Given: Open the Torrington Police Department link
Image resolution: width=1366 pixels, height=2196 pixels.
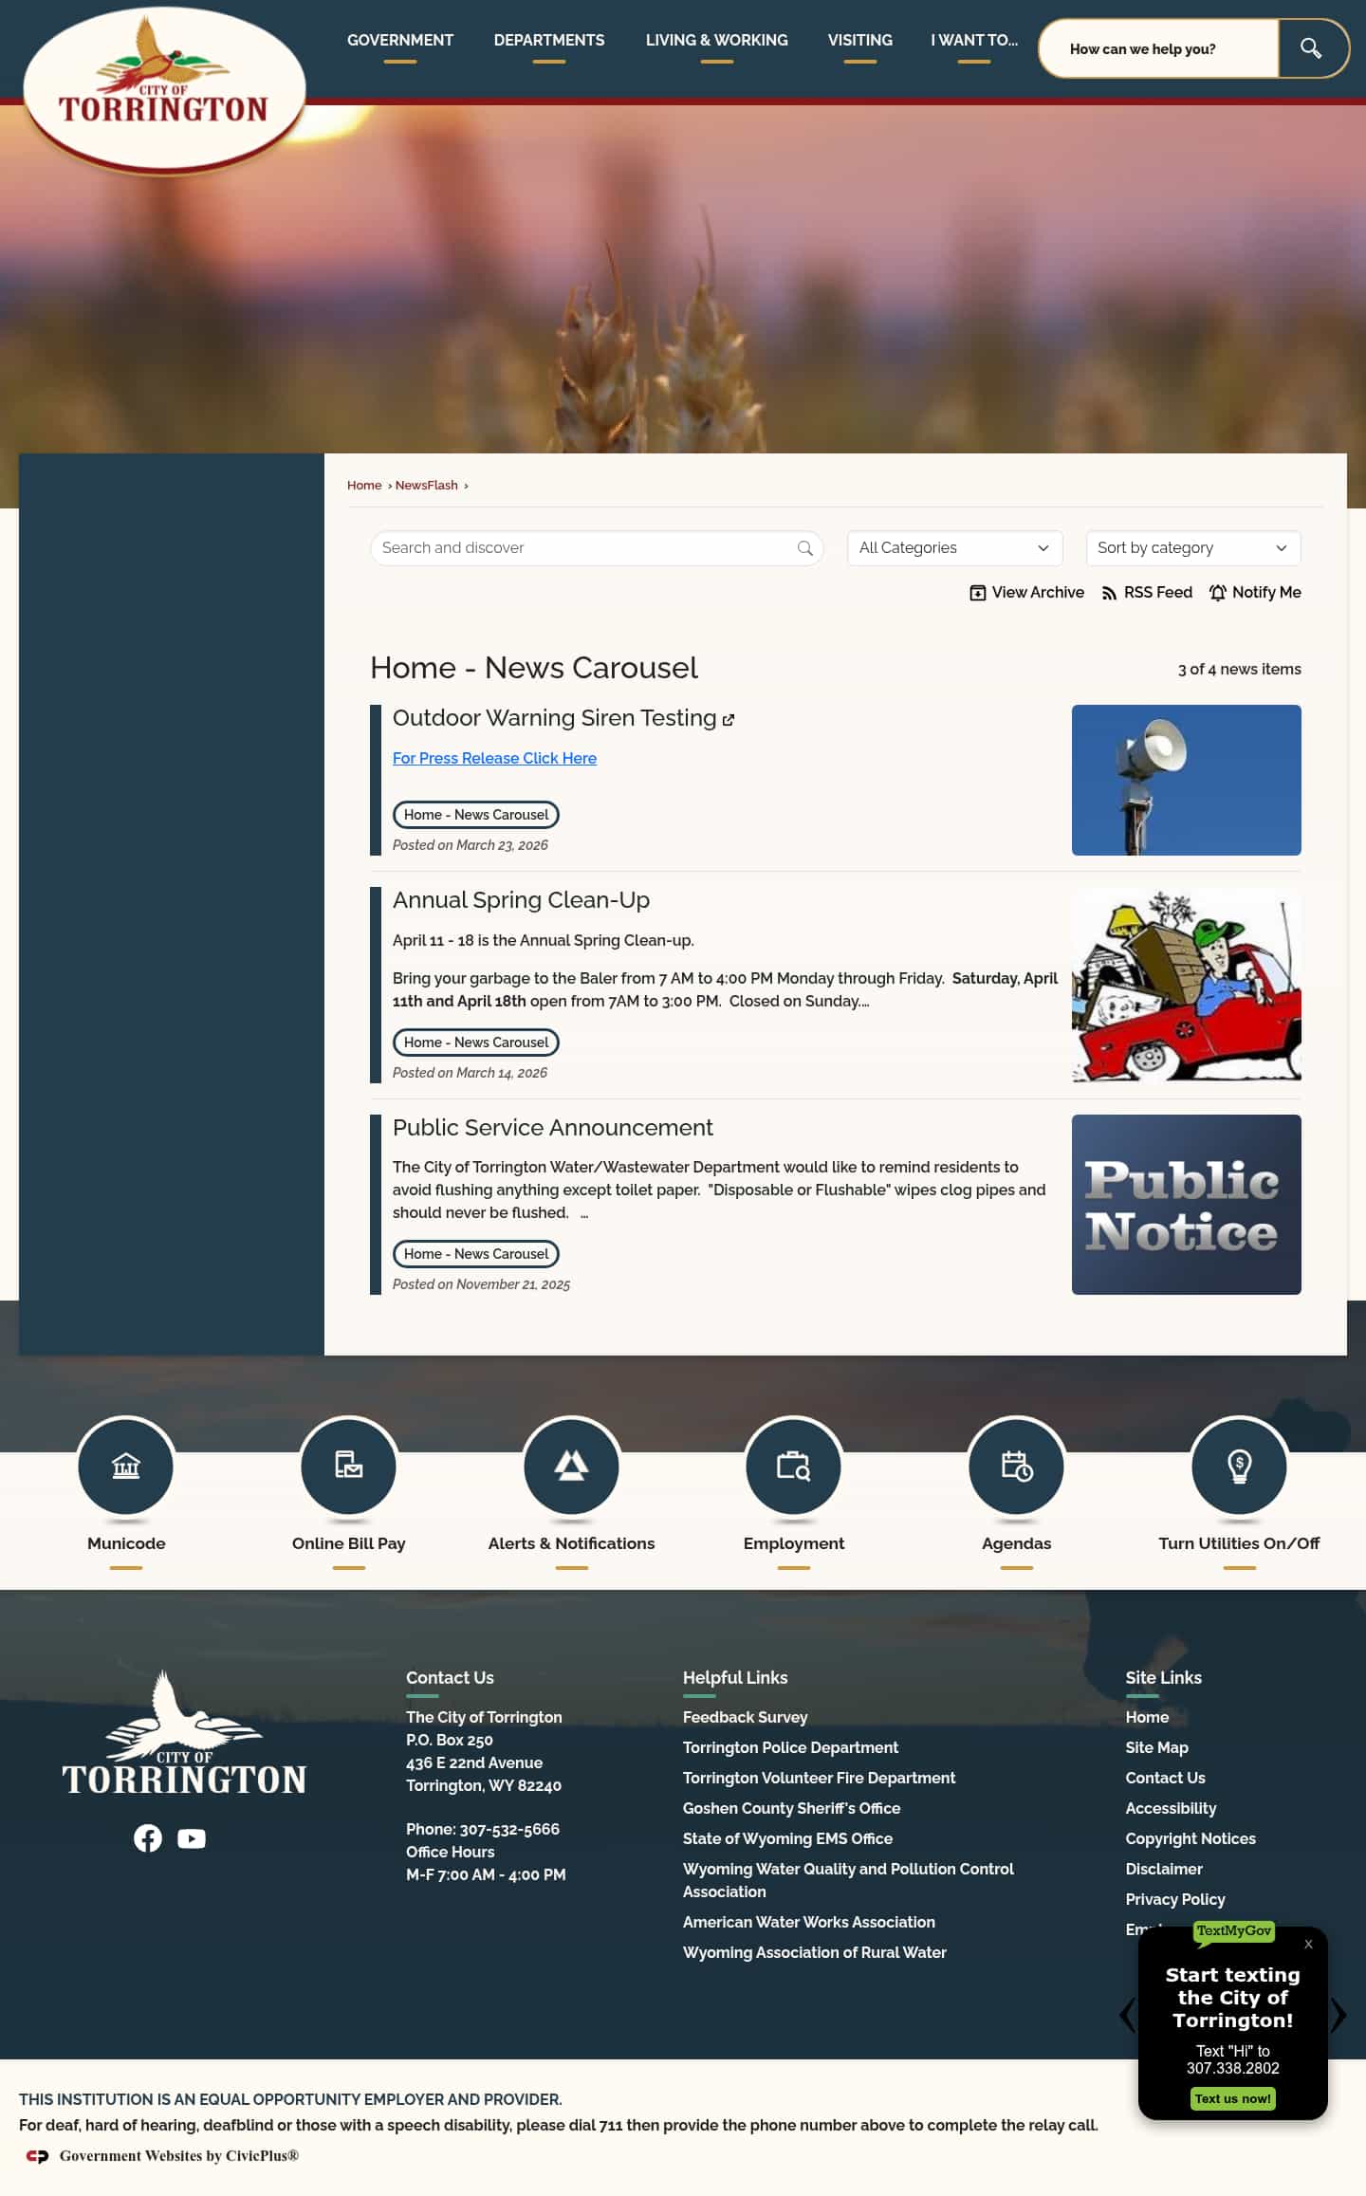Looking at the screenshot, I should pyautogui.click(x=790, y=1747).
